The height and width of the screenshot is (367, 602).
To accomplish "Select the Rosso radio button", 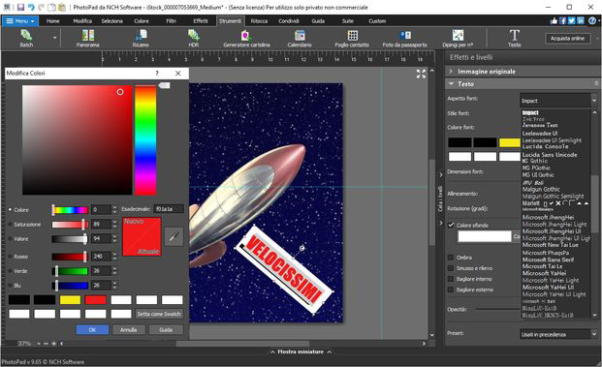I will [x=11, y=257].
